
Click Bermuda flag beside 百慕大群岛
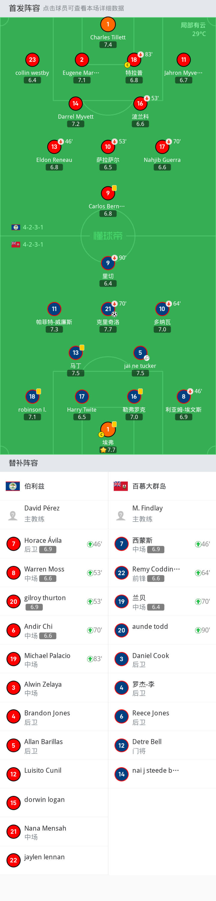click(x=121, y=486)
